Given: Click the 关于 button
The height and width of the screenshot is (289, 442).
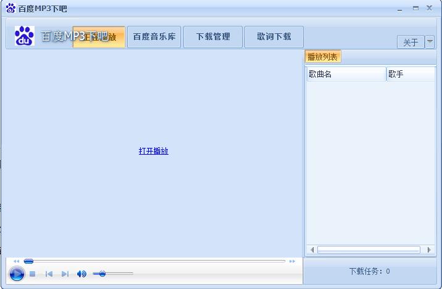Looking at the screenshot, I should pyautogui.click(x=411, y=43).
